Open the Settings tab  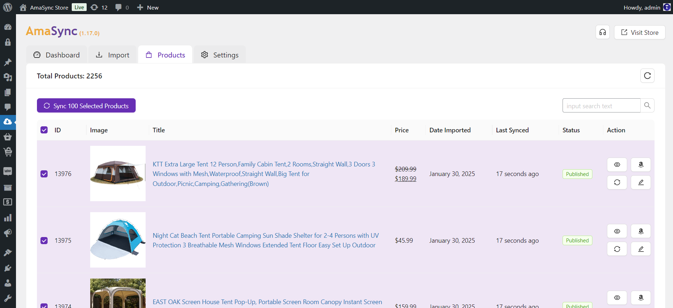[x=219, y=55]
